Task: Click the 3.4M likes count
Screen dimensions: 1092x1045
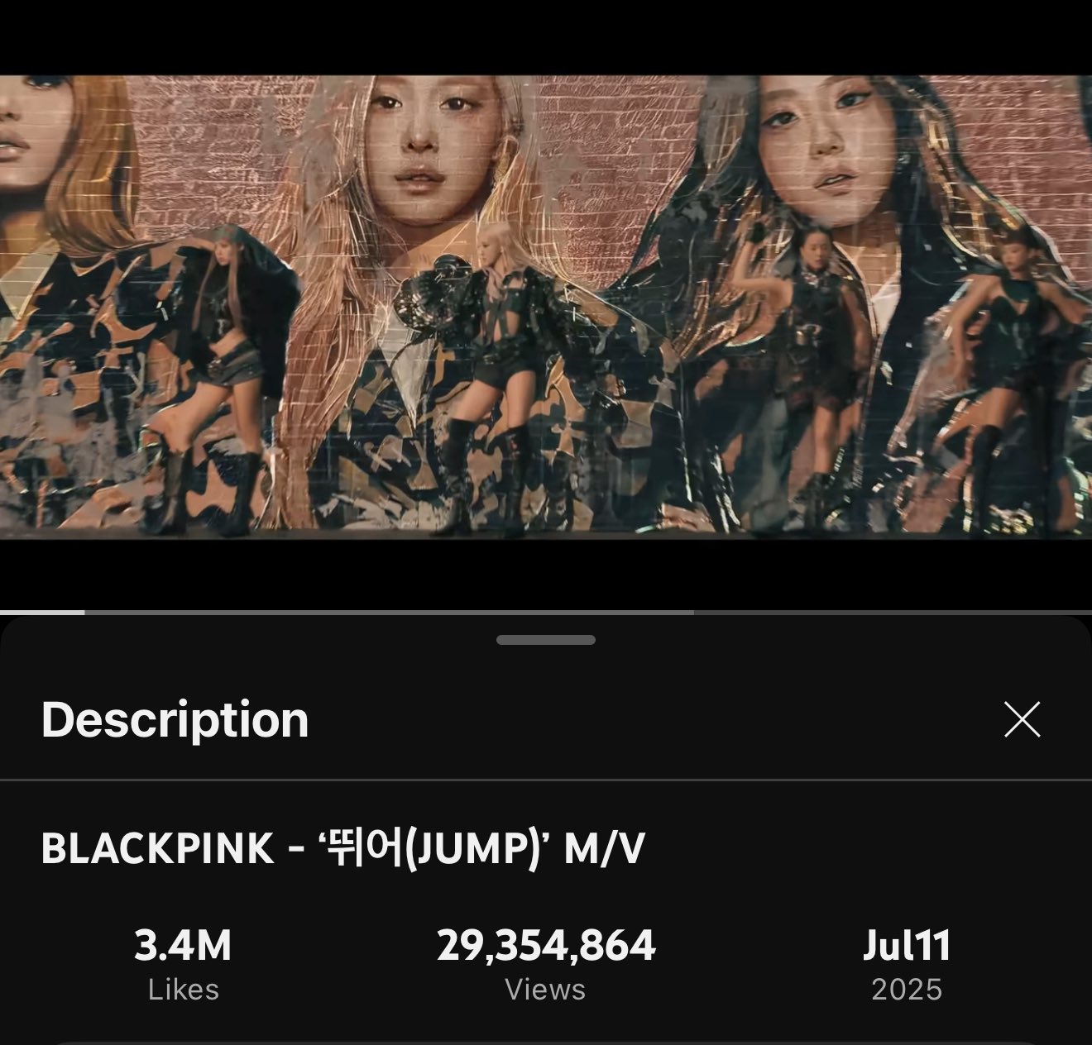Action: click(x=183, y=946)
